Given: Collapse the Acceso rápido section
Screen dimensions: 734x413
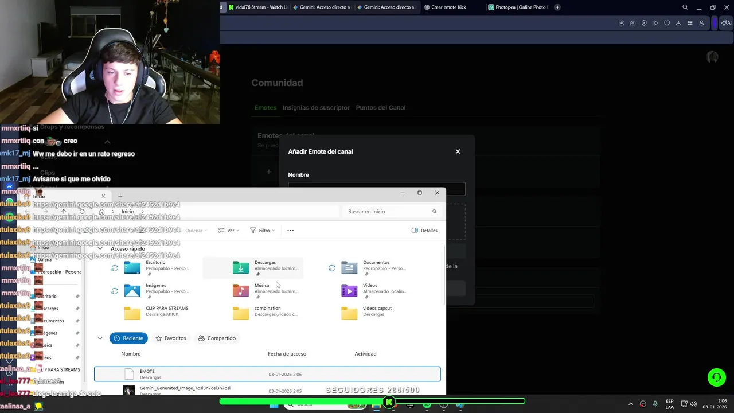Looking at the screenshot, I should point(100,249).
